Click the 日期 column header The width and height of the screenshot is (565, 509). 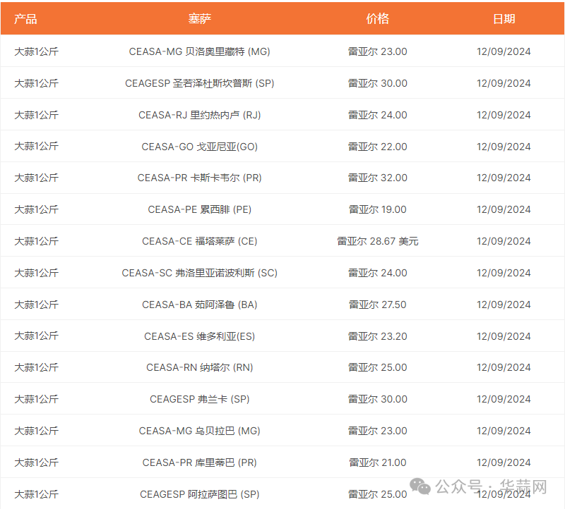point(504,19)
